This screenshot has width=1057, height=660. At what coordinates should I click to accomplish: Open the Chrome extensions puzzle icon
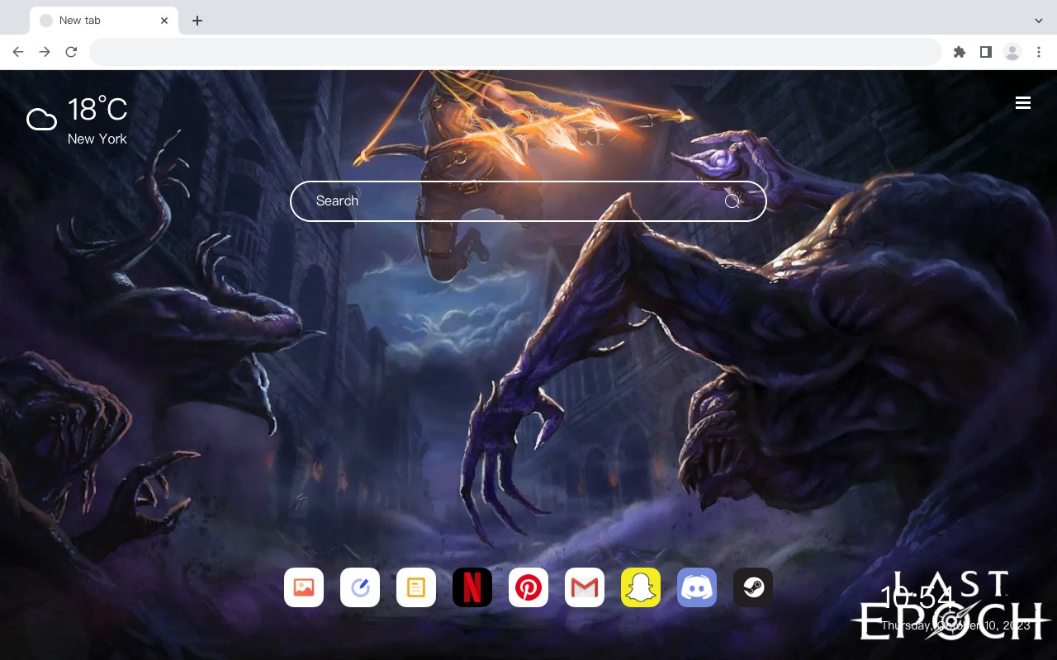[959, 52]
